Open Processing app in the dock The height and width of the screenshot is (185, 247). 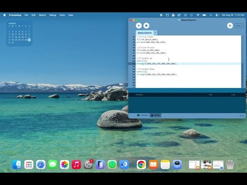click(x=124, y=165)
